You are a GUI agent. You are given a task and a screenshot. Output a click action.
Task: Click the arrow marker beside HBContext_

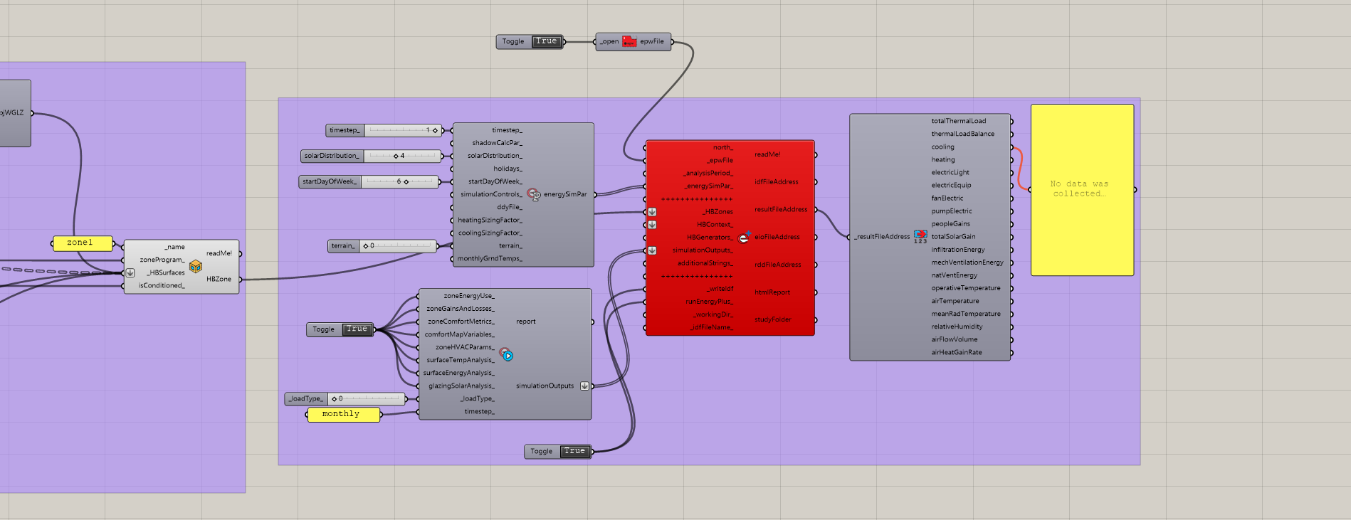pos(652,225)
